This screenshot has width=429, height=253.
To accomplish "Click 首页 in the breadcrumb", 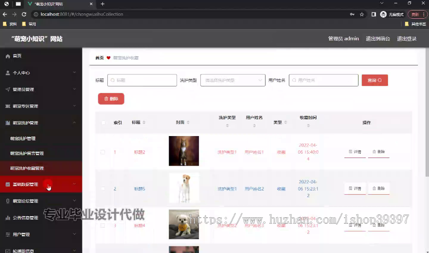I will [x=100, y=58].
